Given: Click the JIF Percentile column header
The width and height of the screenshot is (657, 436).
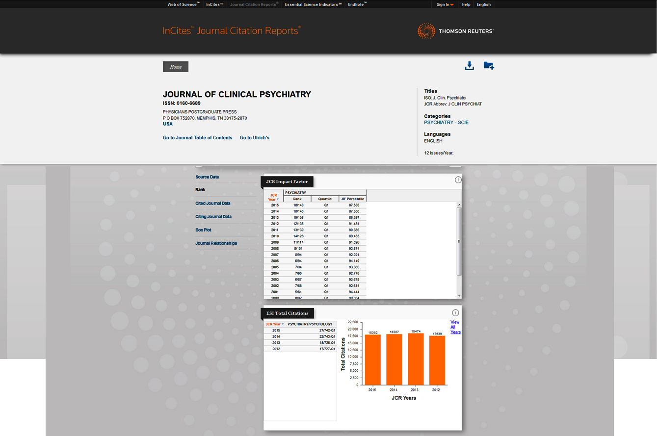Looking at the screenshot, I should [352, 199].
